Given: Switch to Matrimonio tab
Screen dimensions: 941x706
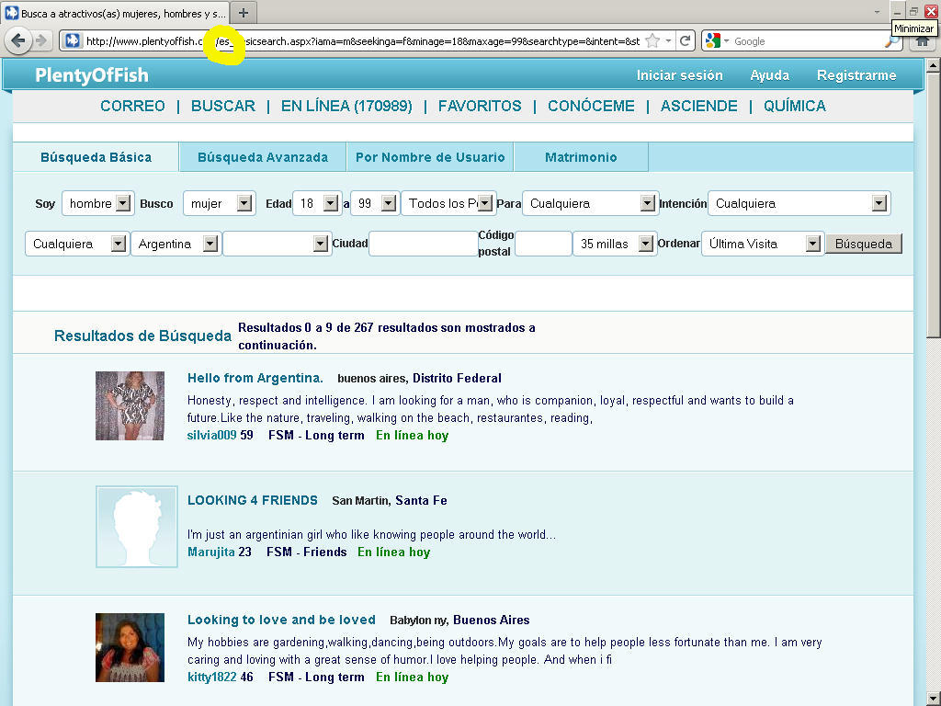Looking at the screenshot, I should tap(581, 157).
